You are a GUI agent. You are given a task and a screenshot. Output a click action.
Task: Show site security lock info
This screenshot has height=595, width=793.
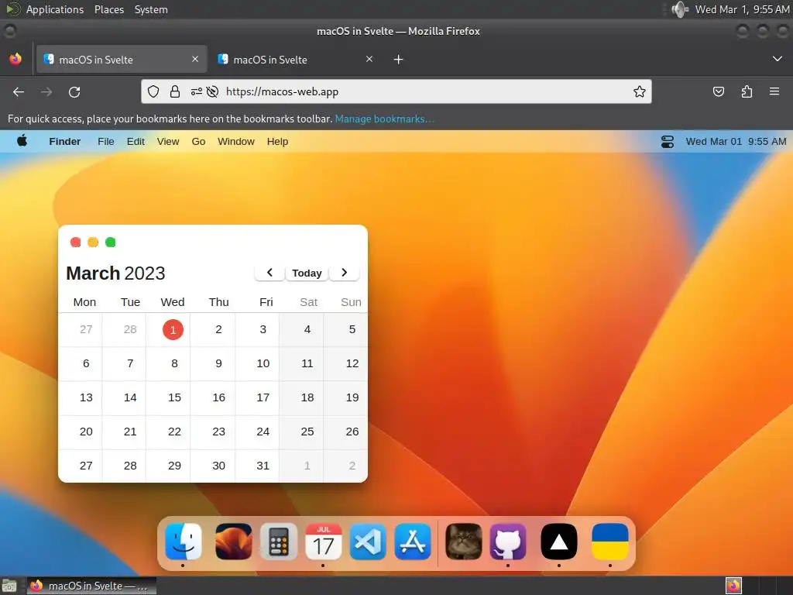pyautogui.click(x=175, y=91)
